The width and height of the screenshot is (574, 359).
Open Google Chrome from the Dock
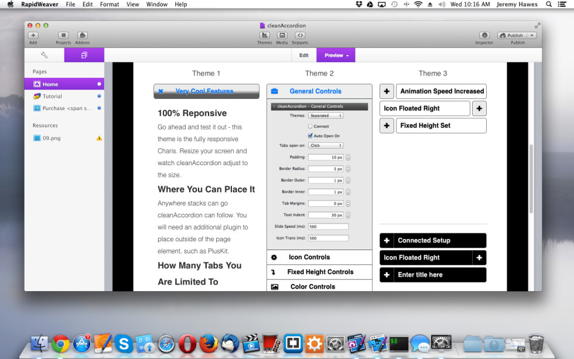coord(60,344)
